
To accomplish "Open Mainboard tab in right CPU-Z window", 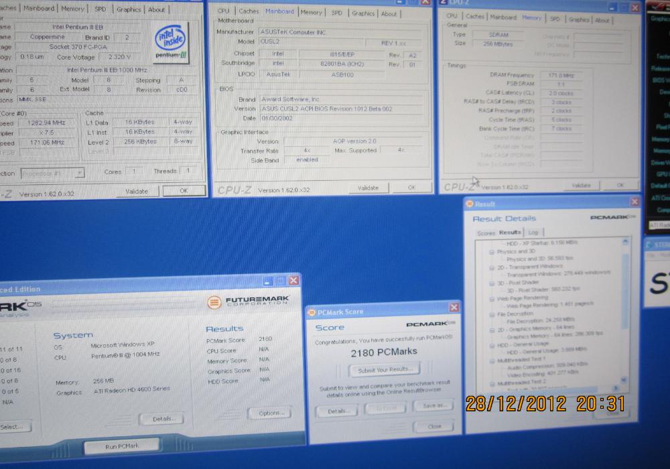I will 503,17.
